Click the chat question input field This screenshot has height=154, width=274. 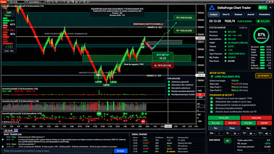57,151
